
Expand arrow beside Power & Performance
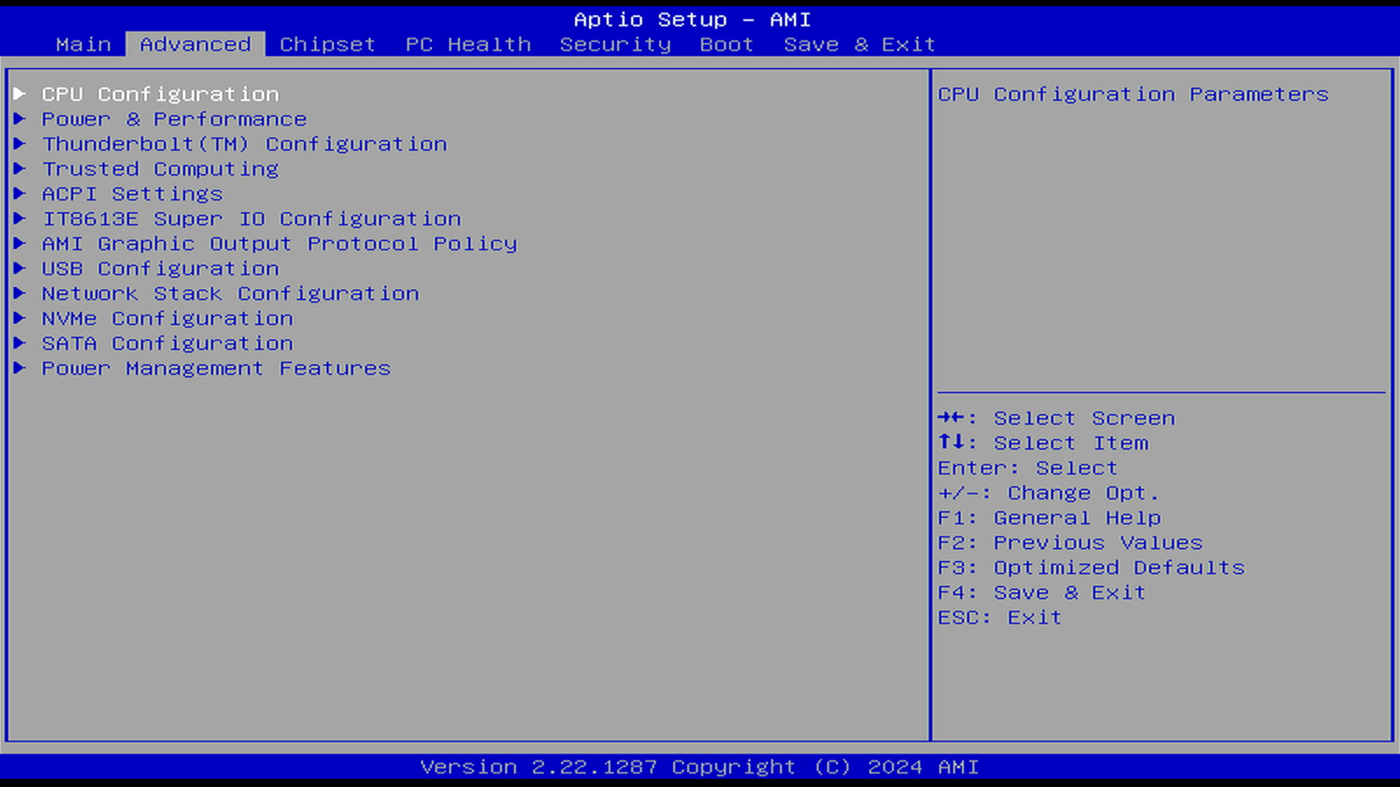[x=20, y=119]
